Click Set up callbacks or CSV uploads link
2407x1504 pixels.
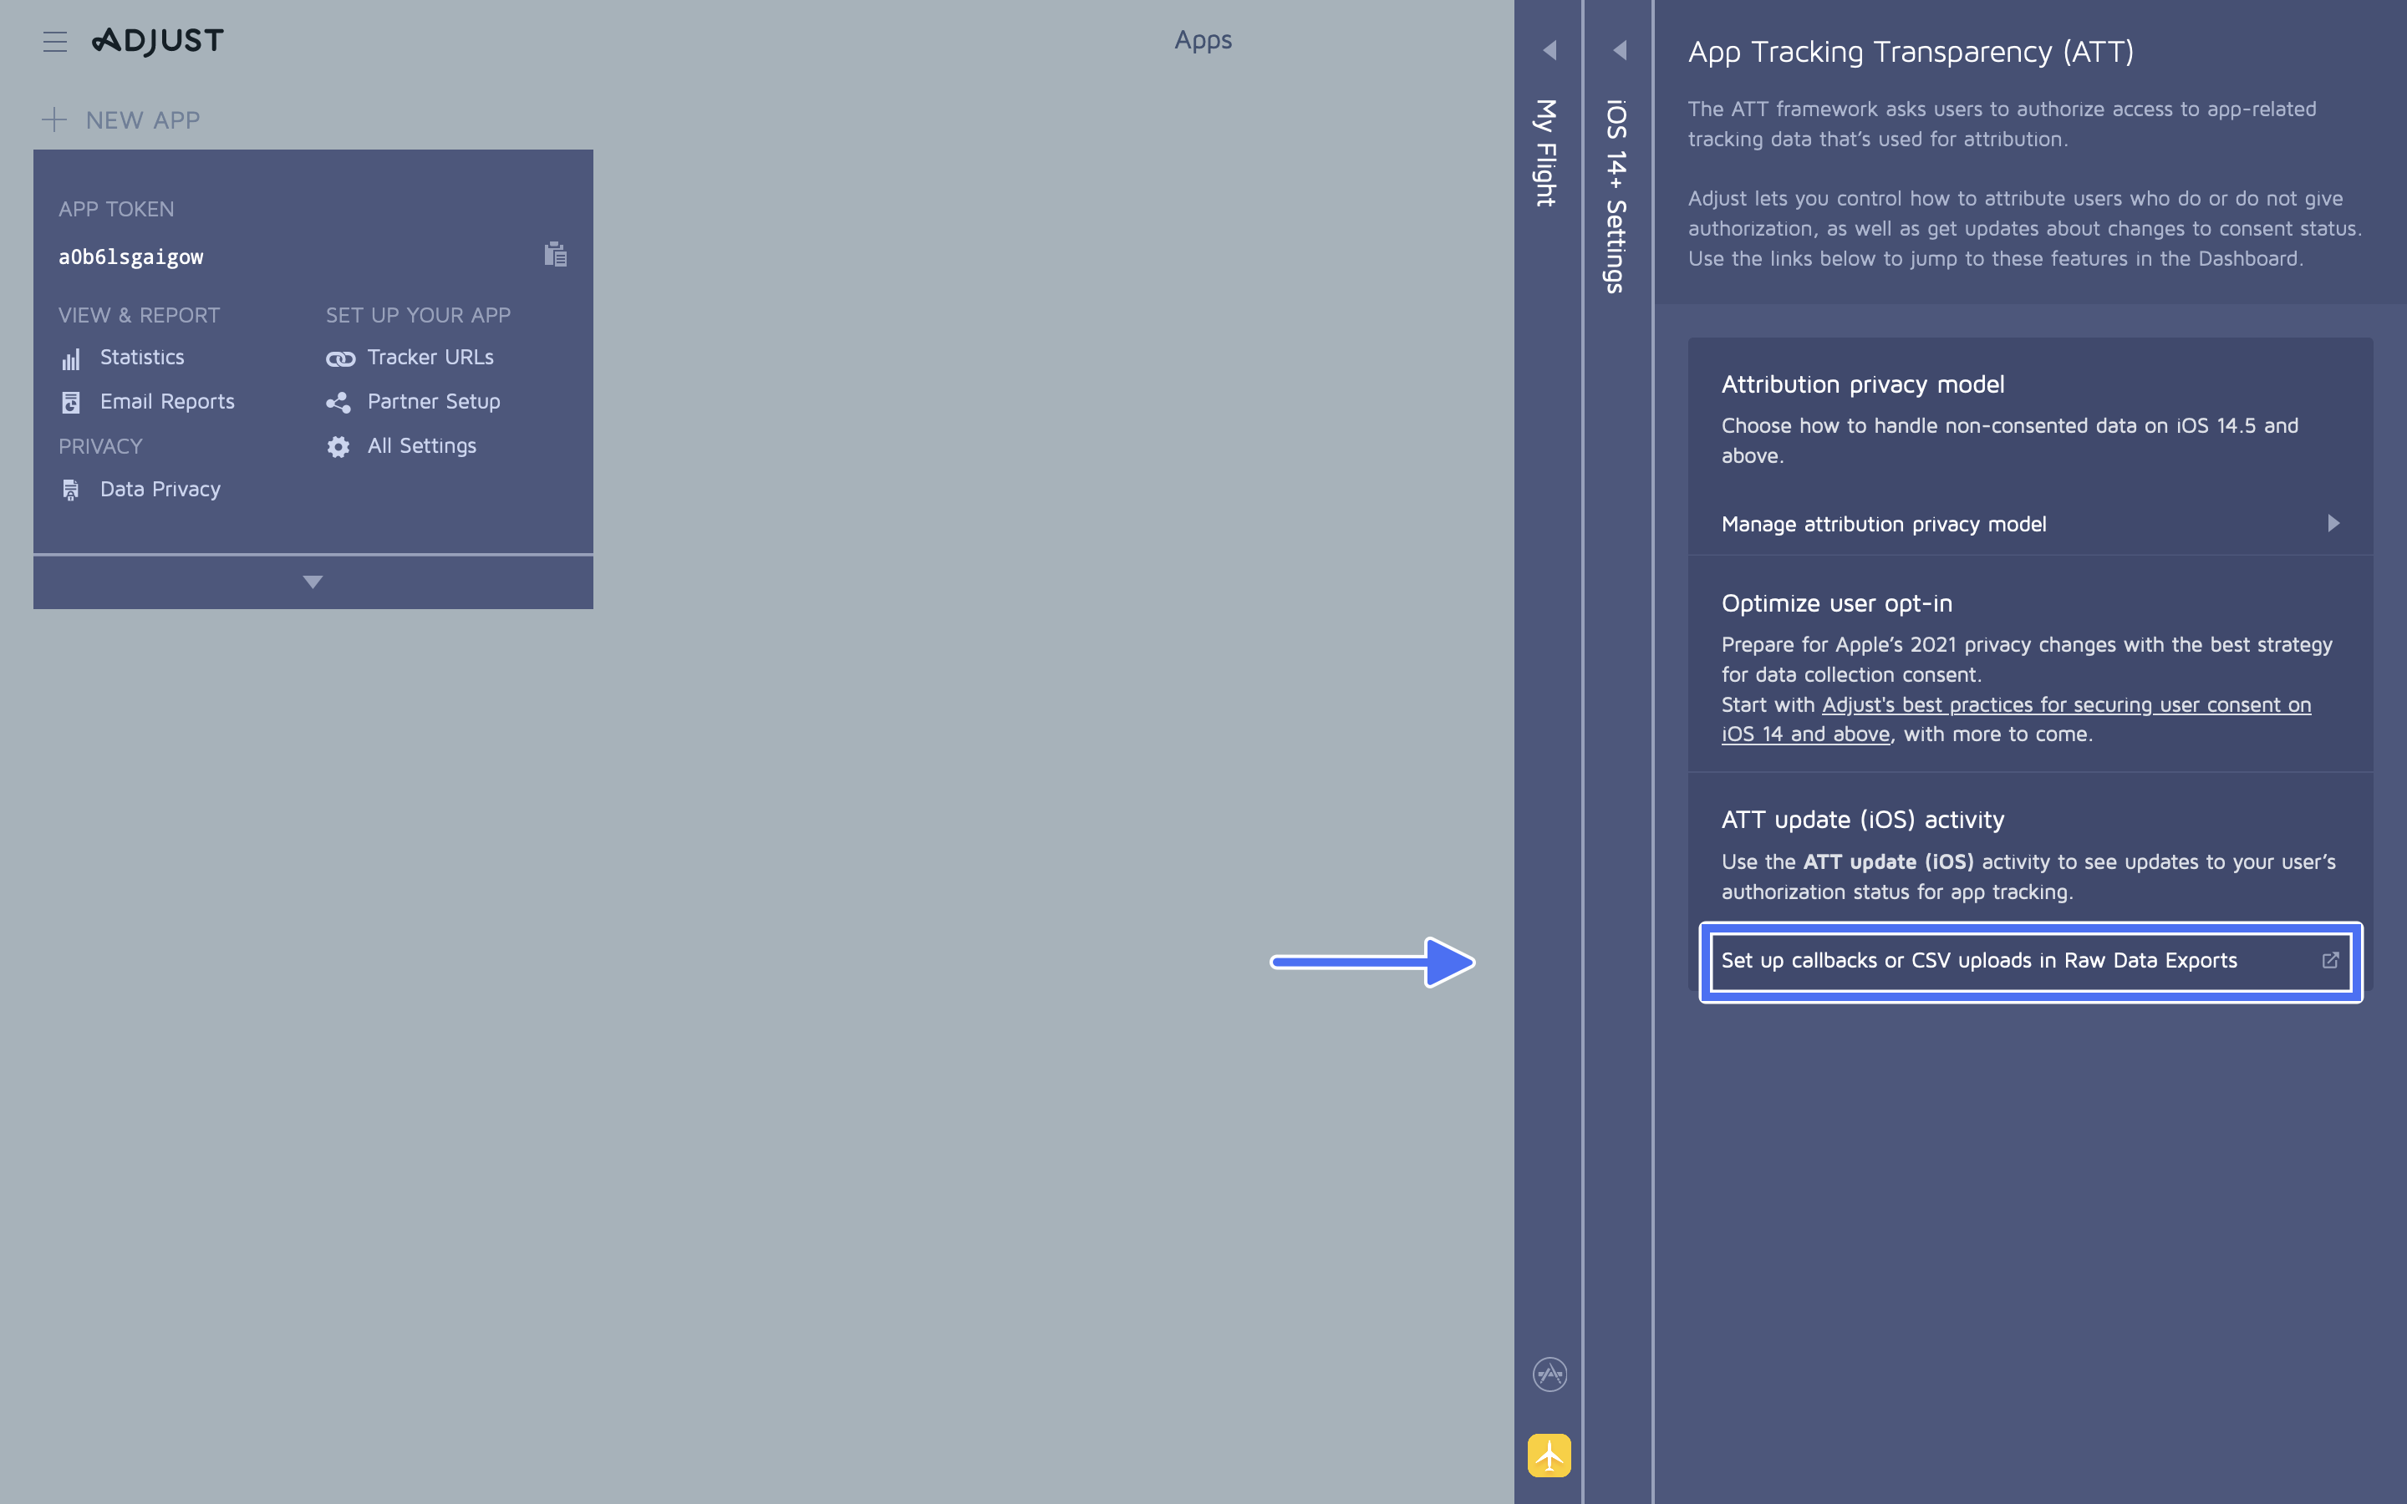point(1979,960)
